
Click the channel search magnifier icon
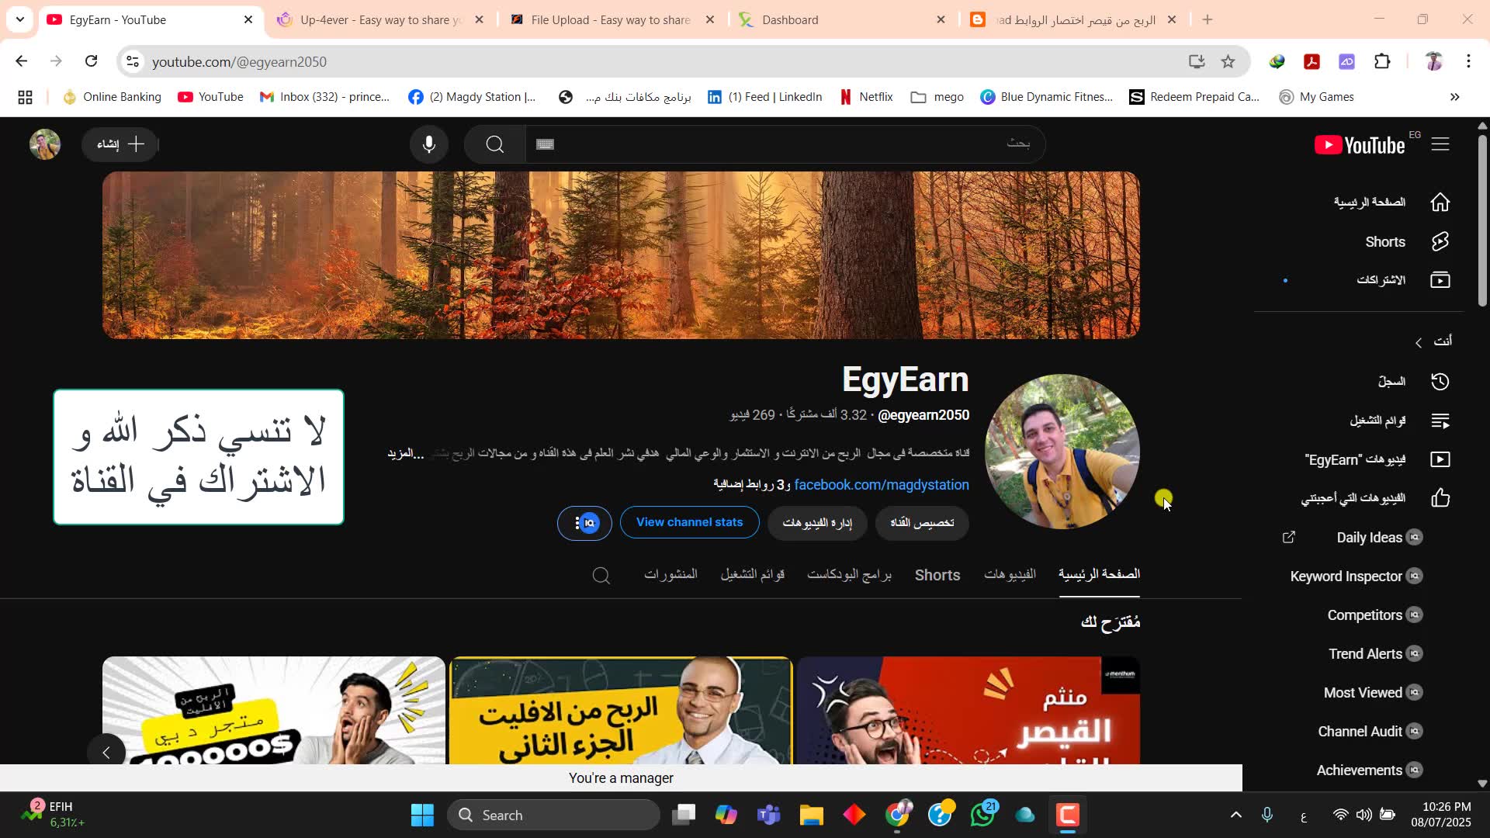pyautogui.click(x=601, y=575)
